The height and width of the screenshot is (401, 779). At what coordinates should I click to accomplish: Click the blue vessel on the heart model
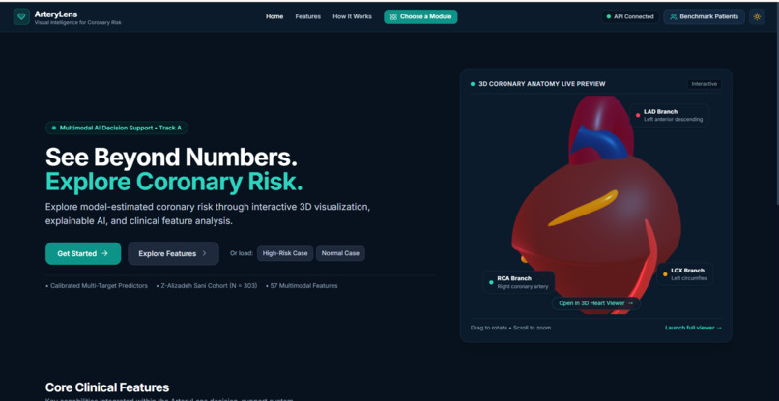click(599, 142)
